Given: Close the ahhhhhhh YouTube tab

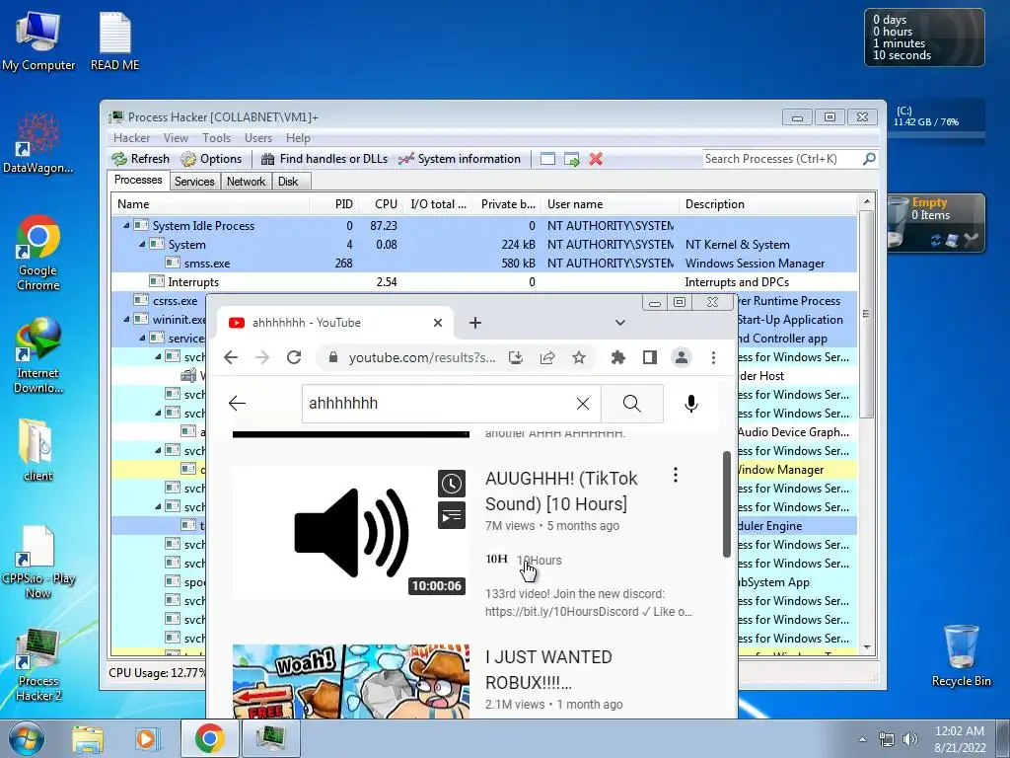Looking at the screenshot, I should (x=437, y=323).
